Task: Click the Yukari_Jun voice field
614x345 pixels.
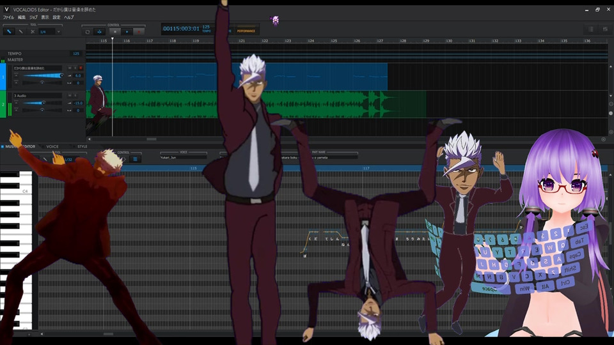Action: coord(183,157)
